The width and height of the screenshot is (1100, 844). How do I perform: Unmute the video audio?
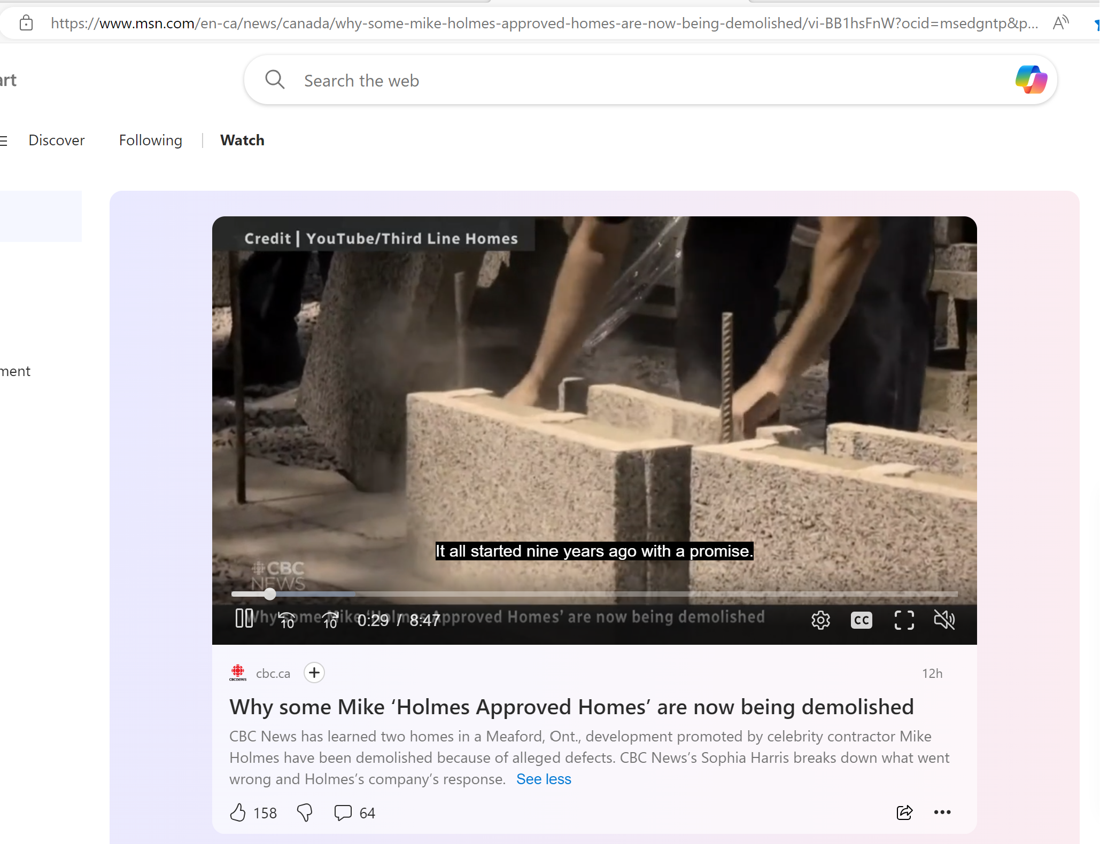click(x=944, y=620)
